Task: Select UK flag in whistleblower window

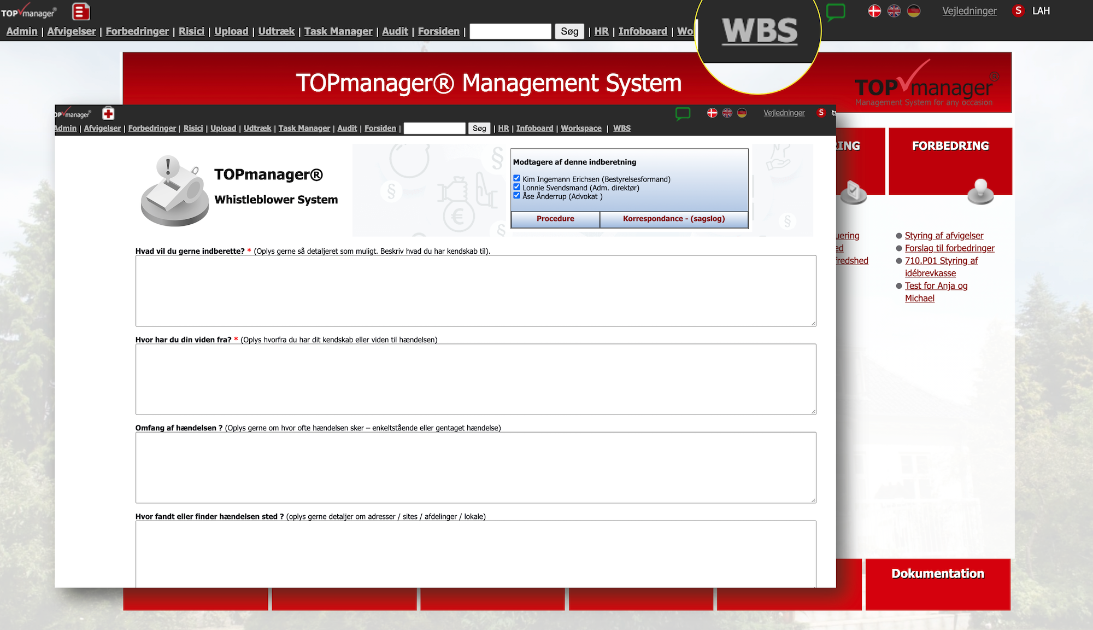Action: [x=727, y=113]
